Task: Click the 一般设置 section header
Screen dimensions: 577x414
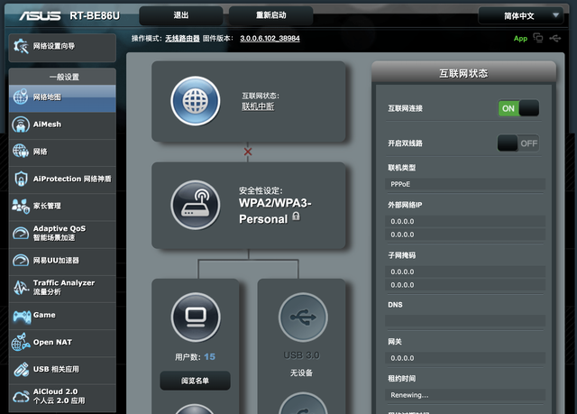Action: (x=62, y=77)
